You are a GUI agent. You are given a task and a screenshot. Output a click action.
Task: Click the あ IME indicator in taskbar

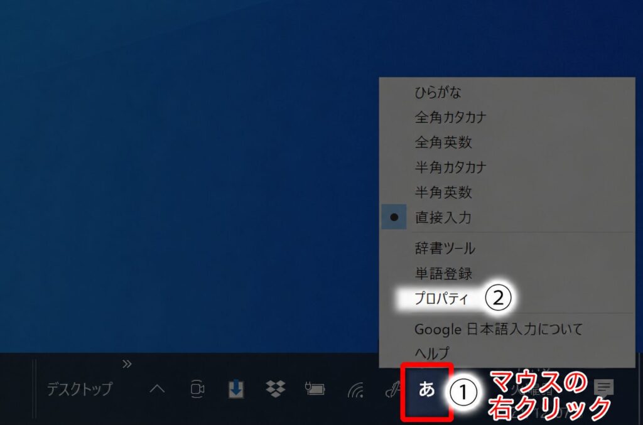427,389
